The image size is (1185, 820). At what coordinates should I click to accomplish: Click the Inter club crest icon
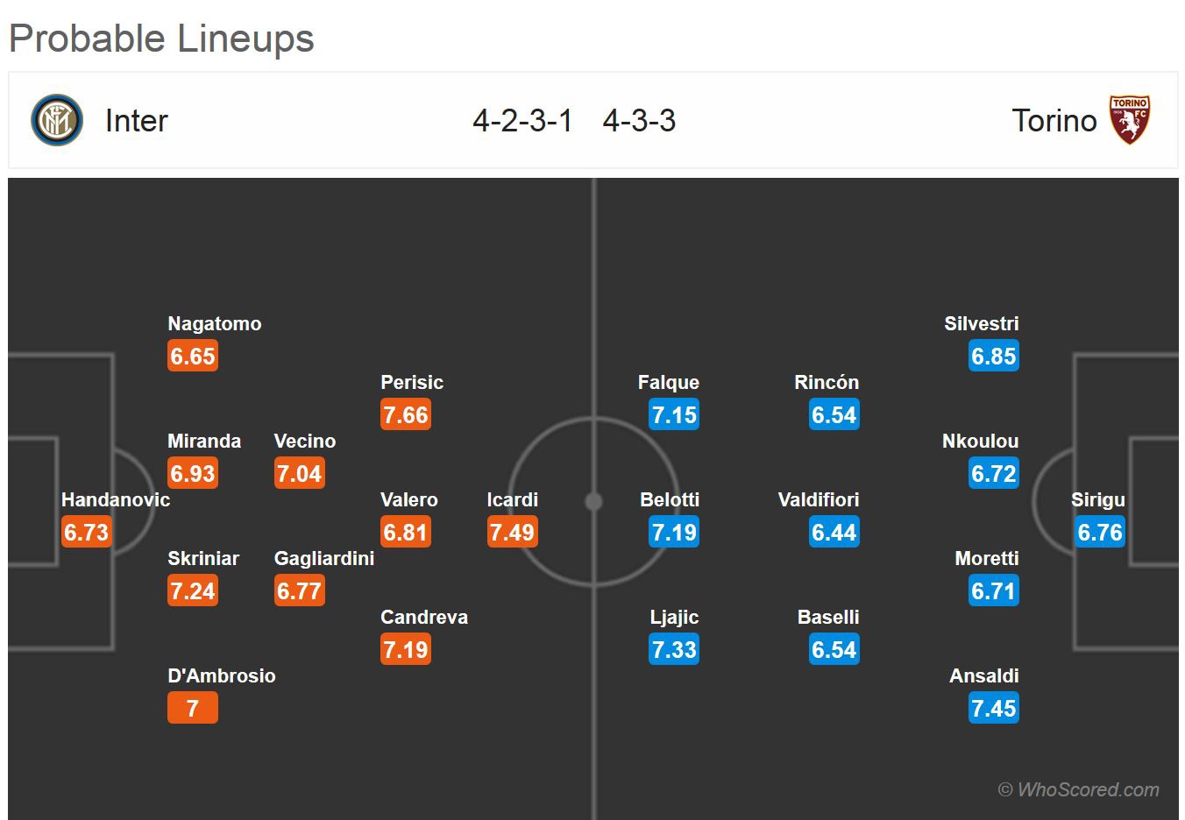click(57, 120)
